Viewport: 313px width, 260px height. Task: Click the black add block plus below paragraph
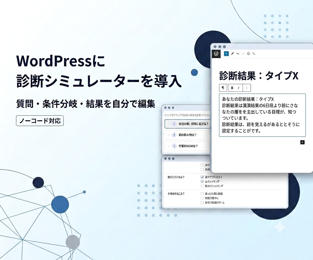(x=303, y=142)
